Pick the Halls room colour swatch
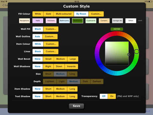 (x=38, y=21)
